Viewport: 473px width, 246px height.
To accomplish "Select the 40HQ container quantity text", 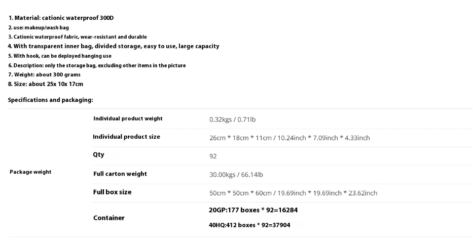I will pyautogui.click(x=249, y=225).
